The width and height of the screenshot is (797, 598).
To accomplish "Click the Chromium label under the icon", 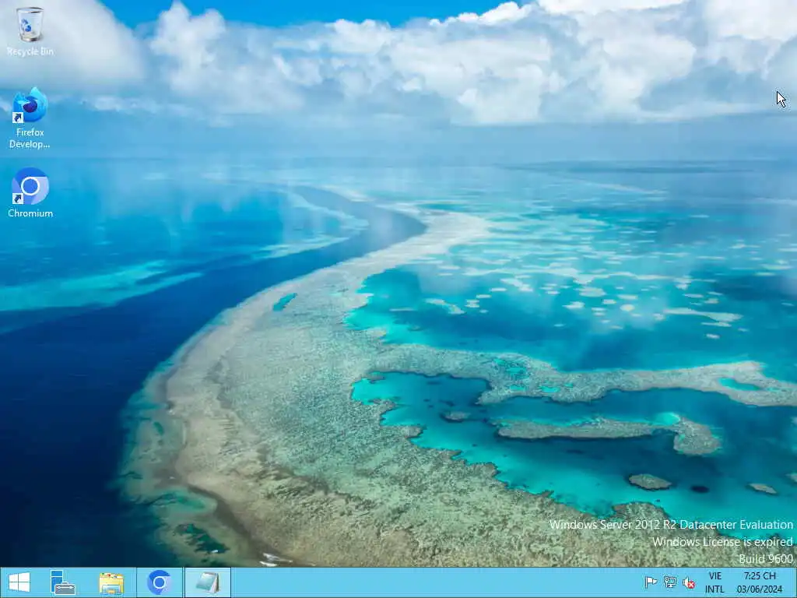I will click(x=30, y=213).
